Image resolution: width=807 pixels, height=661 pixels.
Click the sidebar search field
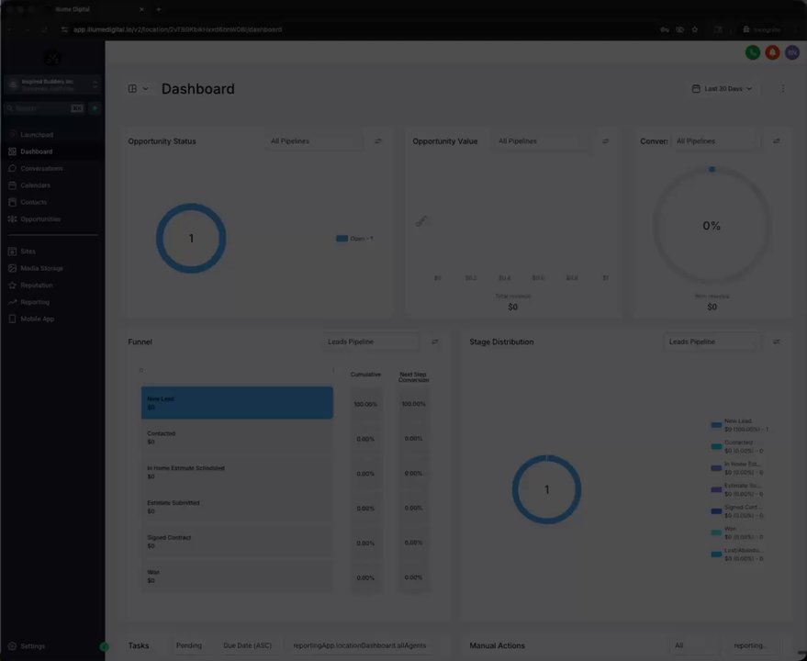(43, 108)
